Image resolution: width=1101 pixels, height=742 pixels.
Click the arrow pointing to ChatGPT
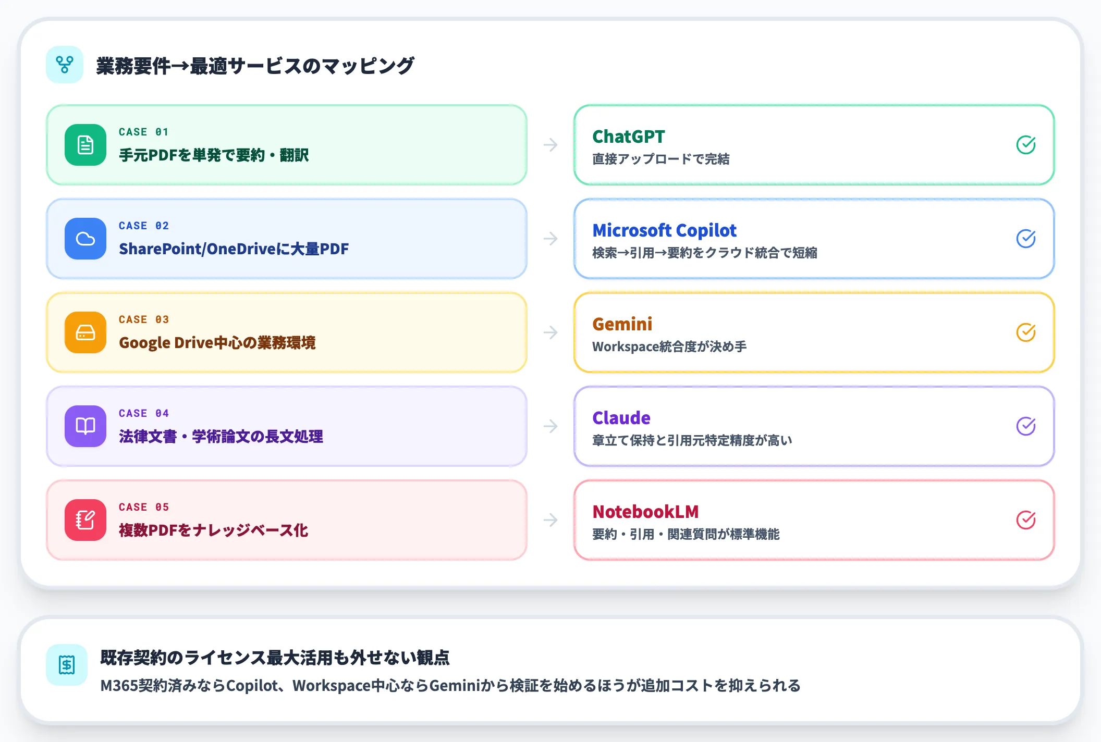[550, 145]
